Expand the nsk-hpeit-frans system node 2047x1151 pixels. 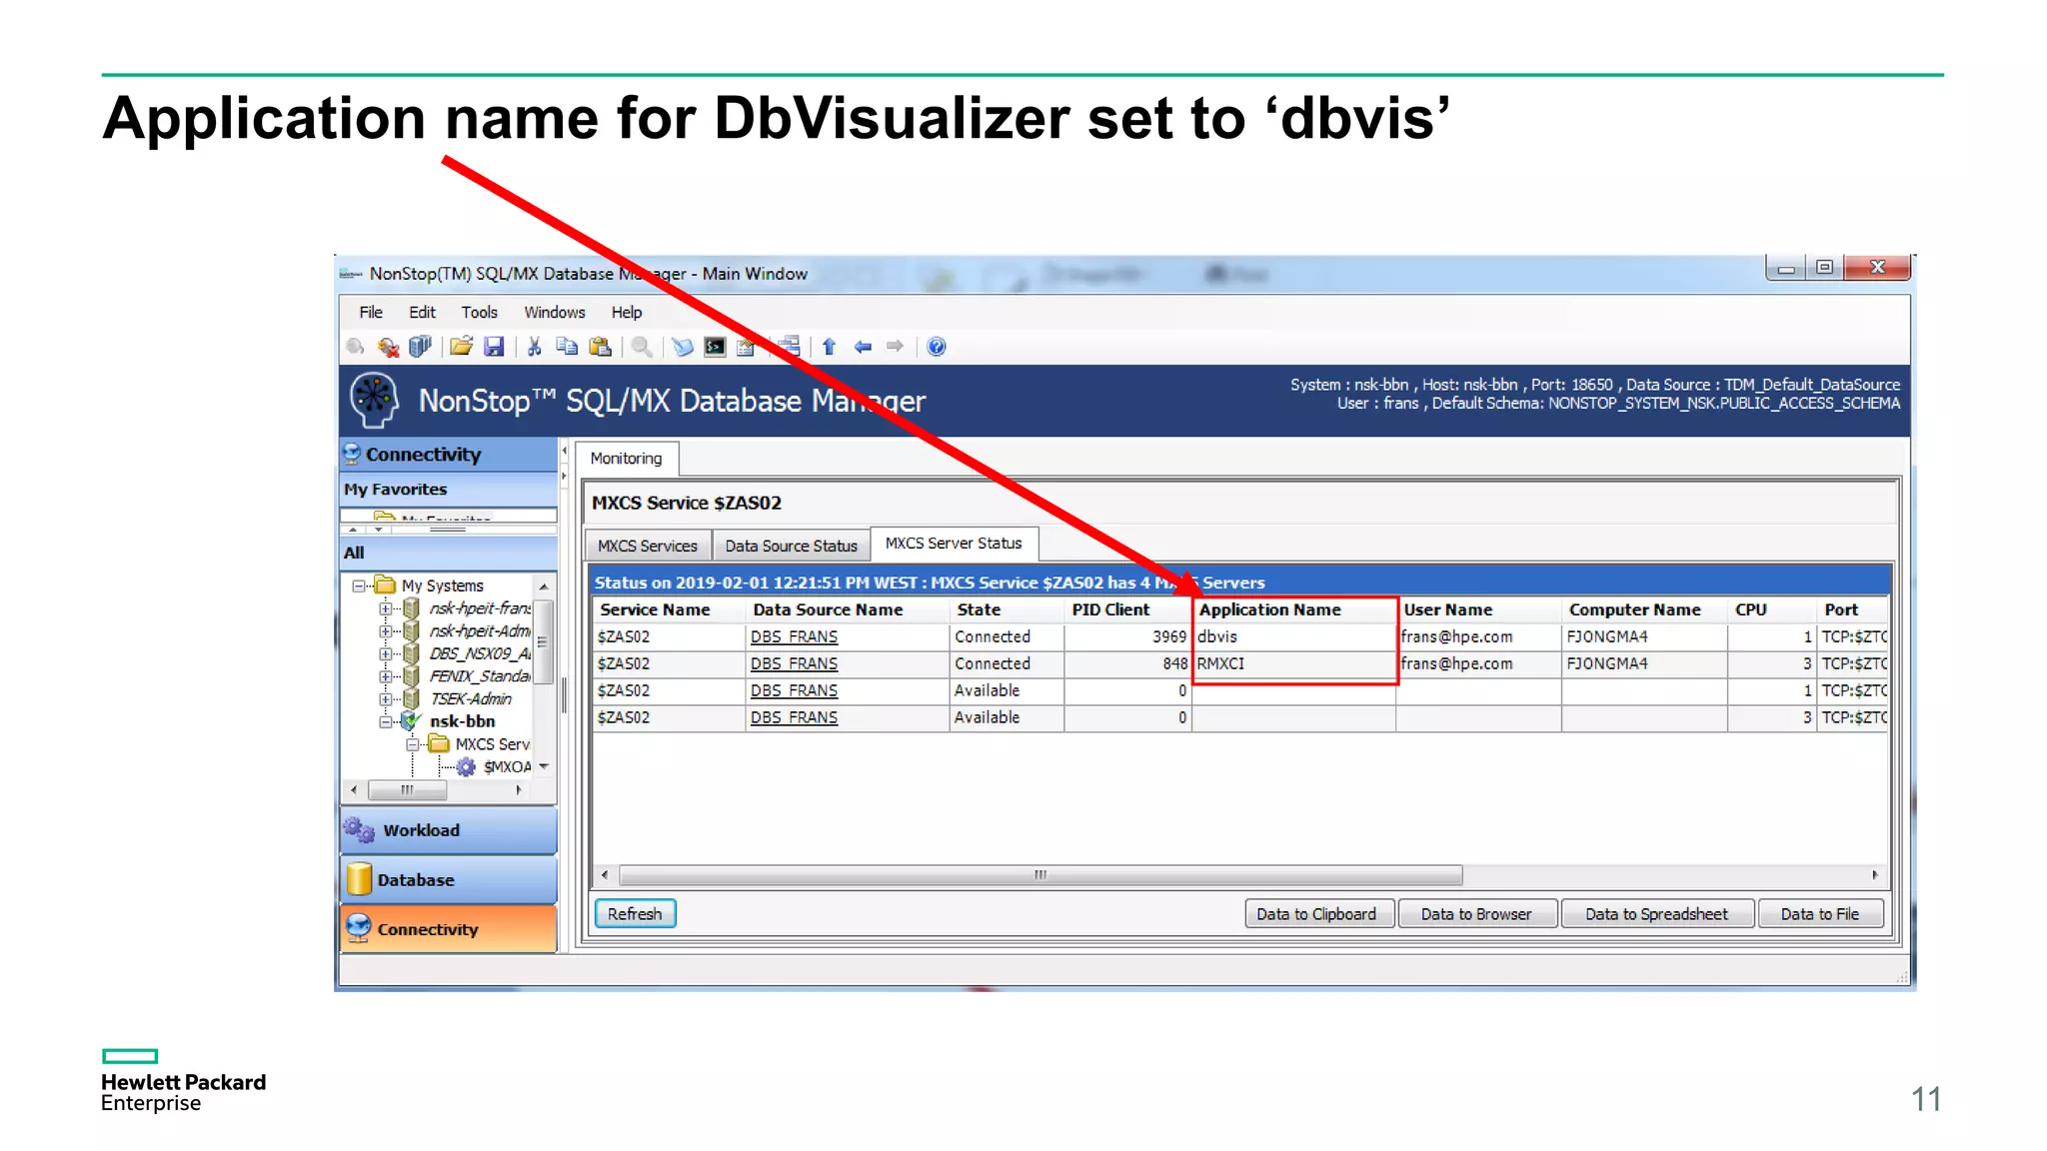pyautogui.click(x=385, y=608)
